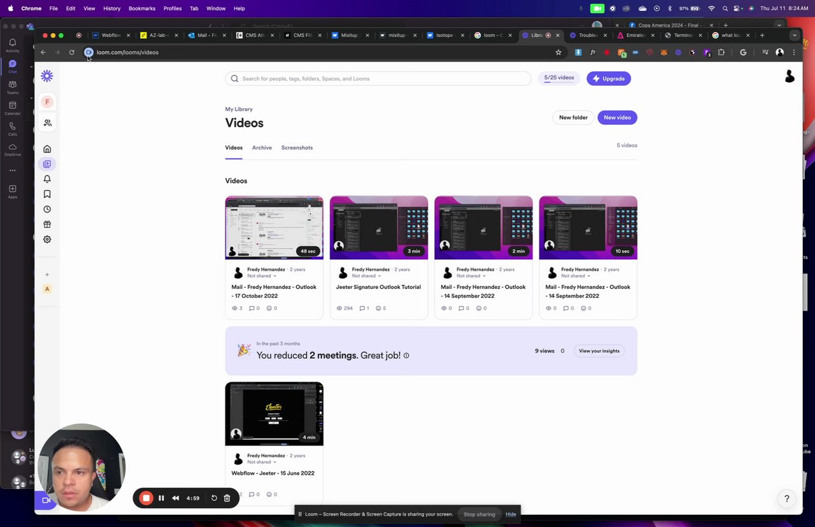Delete the recording with the trash icon
Screen dimensions: 815x527
click(x=227, y=498)
